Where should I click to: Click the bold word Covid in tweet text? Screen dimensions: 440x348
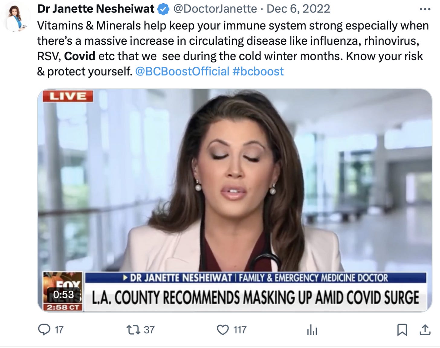(79, 56)
